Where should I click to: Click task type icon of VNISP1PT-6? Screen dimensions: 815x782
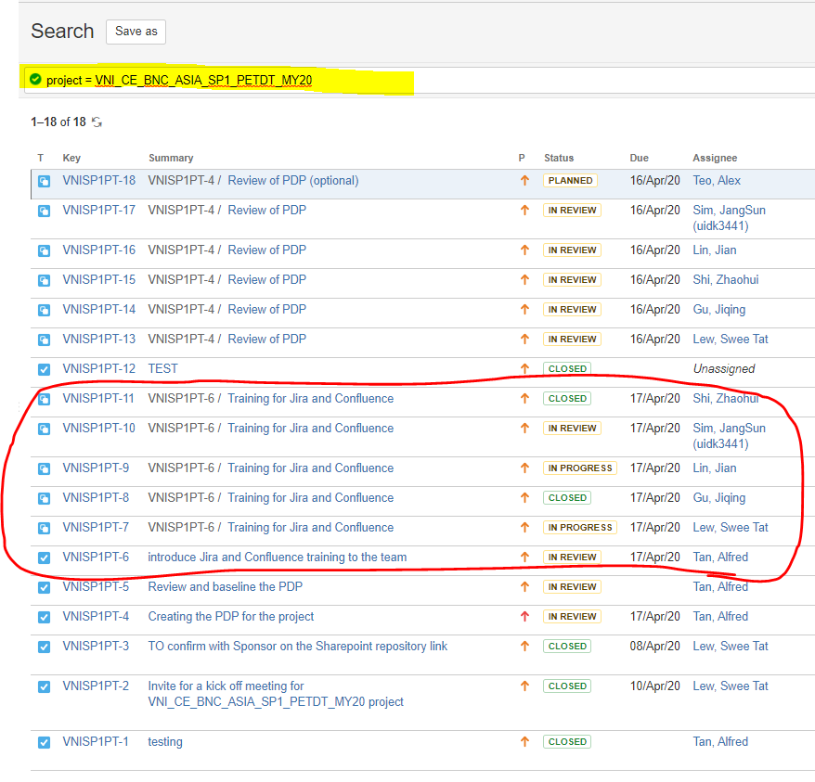45,558
